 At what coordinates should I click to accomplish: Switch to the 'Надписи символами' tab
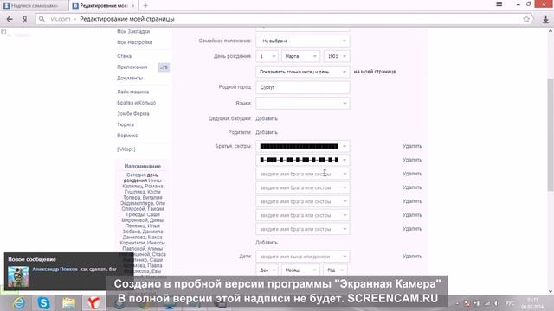click(35, 6)
